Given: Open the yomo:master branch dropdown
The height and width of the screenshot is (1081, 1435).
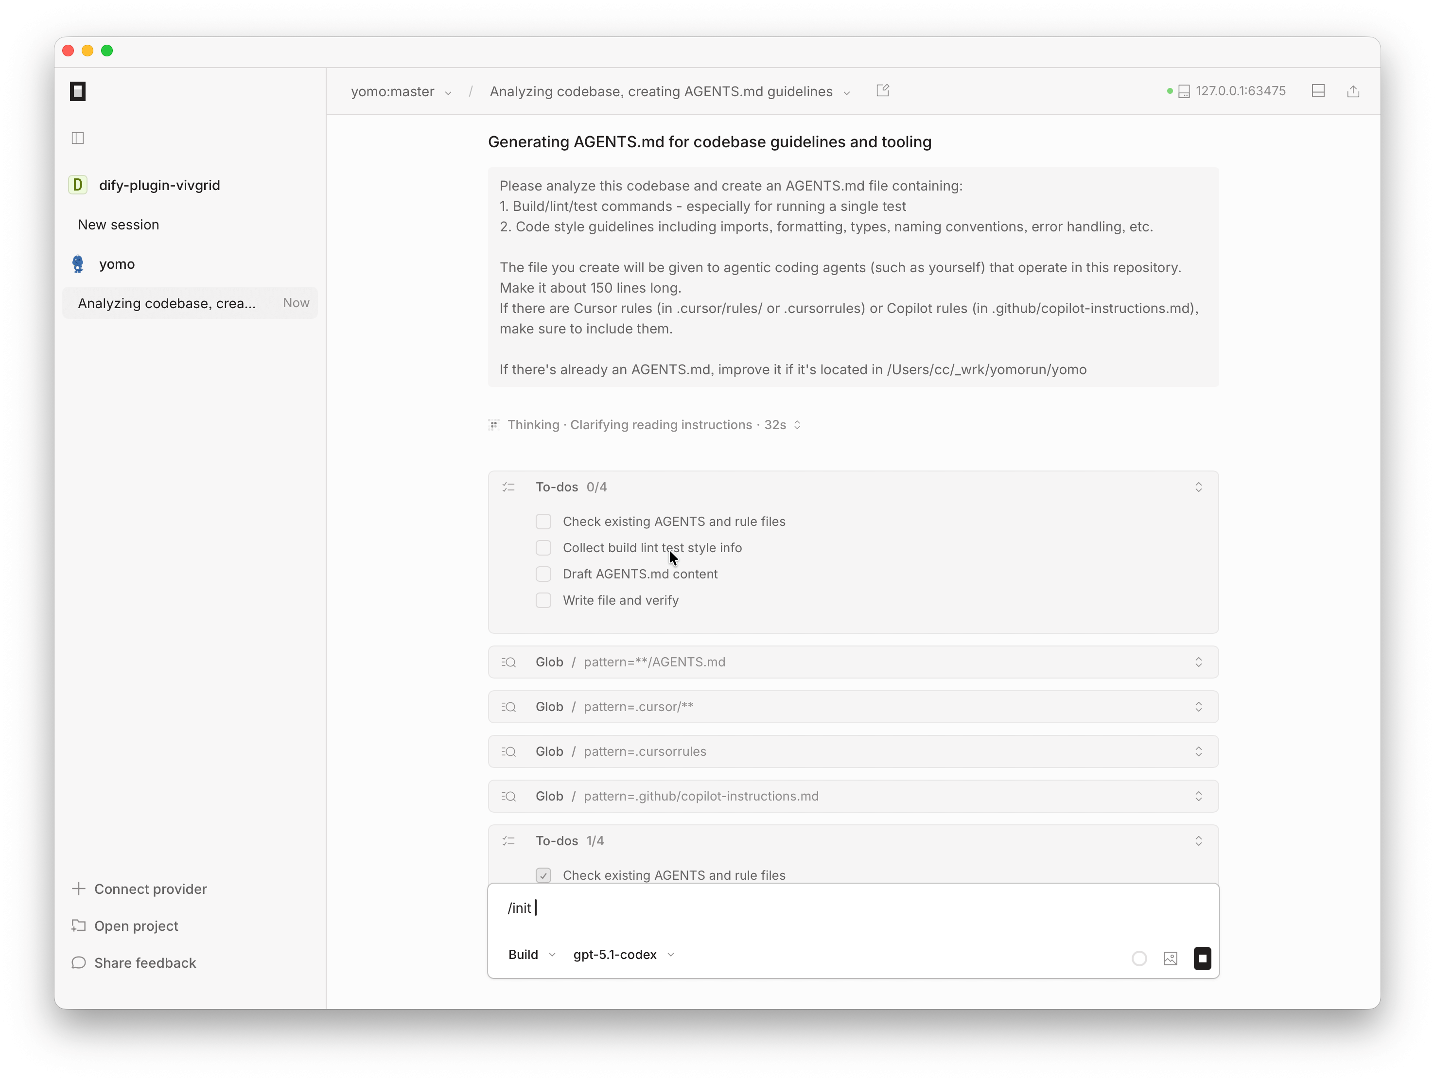Looking at the screenshot, I should (x=401, y=91).
